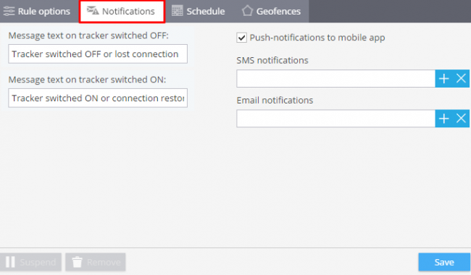Focus the tracker switched ON message field
Screen dimensions: 471x275
(x=98, y=98)
